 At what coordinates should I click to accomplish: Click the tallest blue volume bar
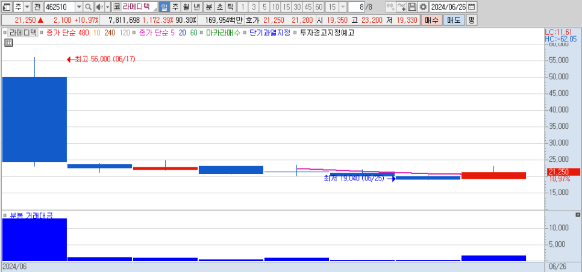(34, 240)
